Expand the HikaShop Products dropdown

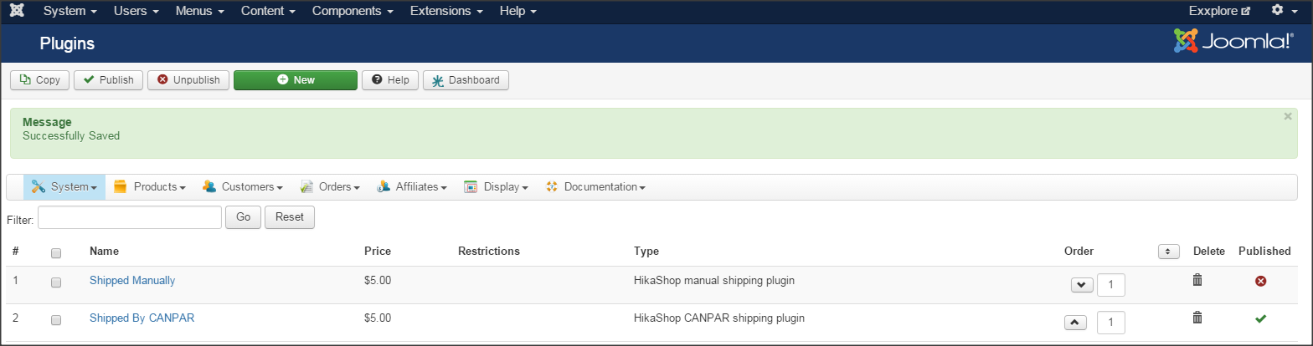[150, 187]
